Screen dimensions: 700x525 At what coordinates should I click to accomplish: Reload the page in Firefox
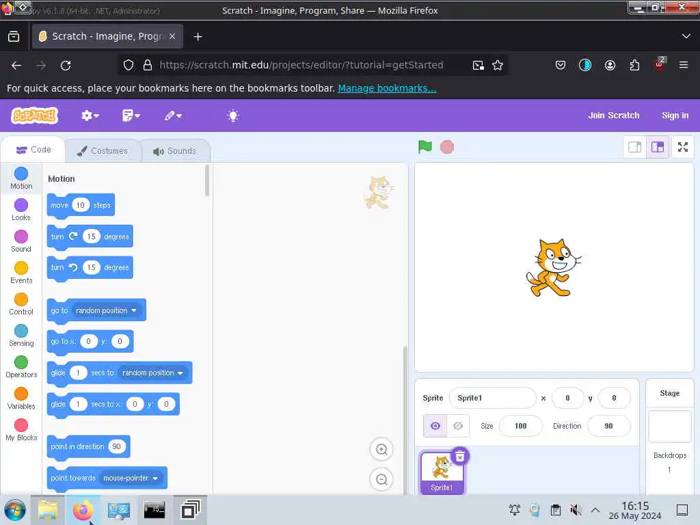(x=66, y=65)
